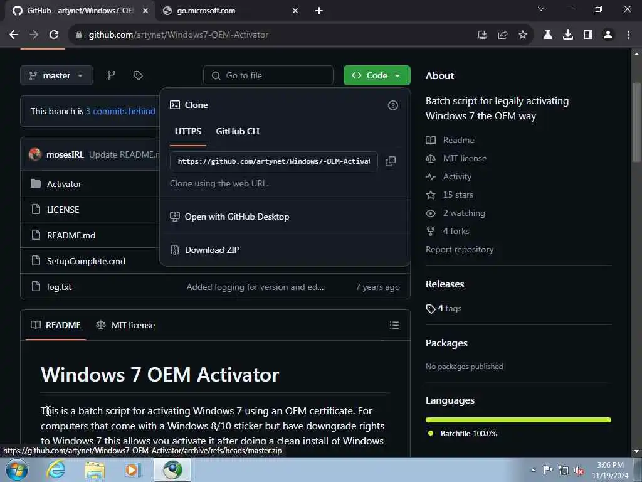Open the browser profile avatar icon
642x482 pixels.
point(608,35)
